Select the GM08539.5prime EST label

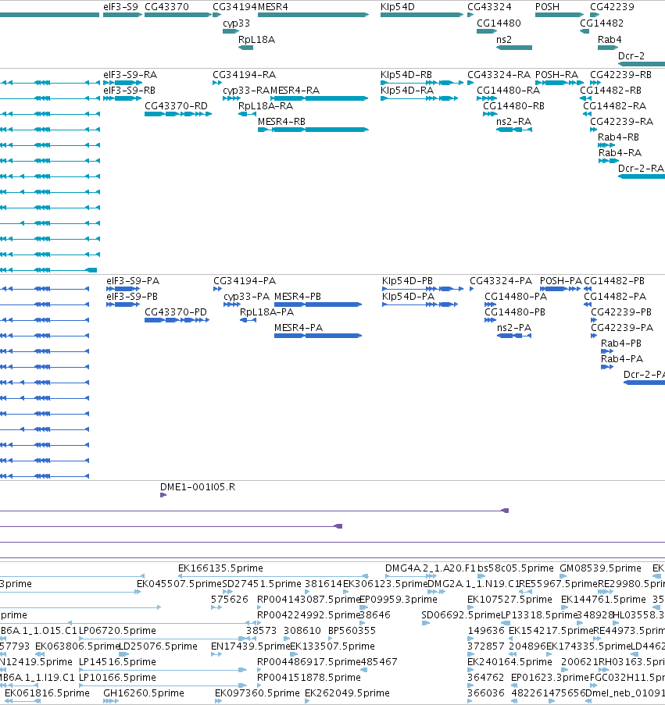coord(600,568)
